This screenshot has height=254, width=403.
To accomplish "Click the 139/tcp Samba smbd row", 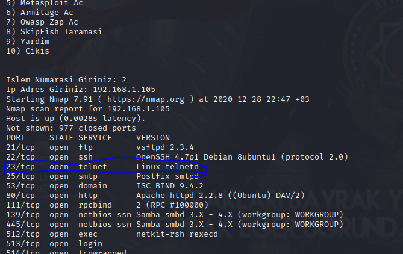I will click(175, 215).
